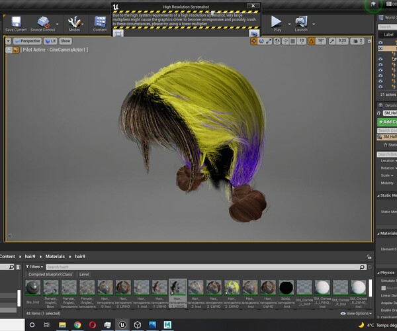This screenshot has width=397, height=331.
Task: Open the grid snap size dropdown showing 10
Action: pyautogui.click(x=302, y=41)
